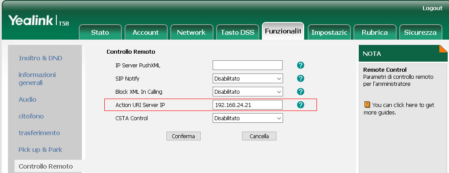Click the 'SIP Notify' label
This screenshot has width=449, height=173.
[x=127, y=78]
